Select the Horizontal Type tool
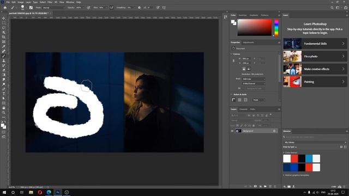 coord(4,94)
